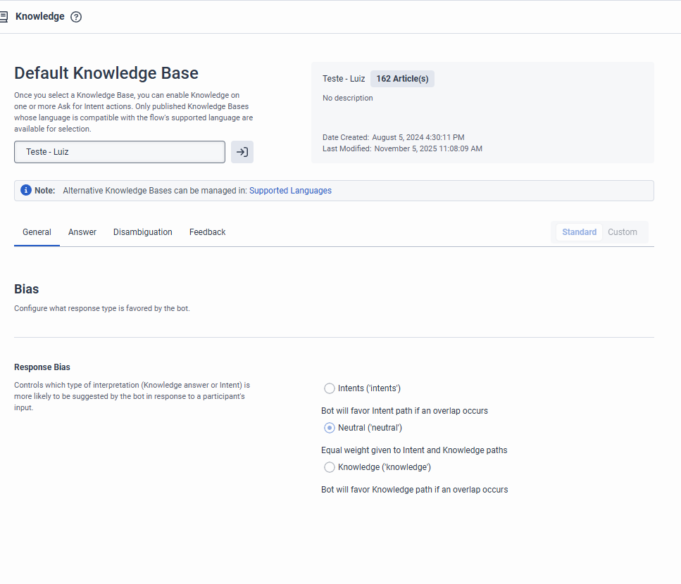
Task: Select the Intents response bias option
Action: [330, 388]
